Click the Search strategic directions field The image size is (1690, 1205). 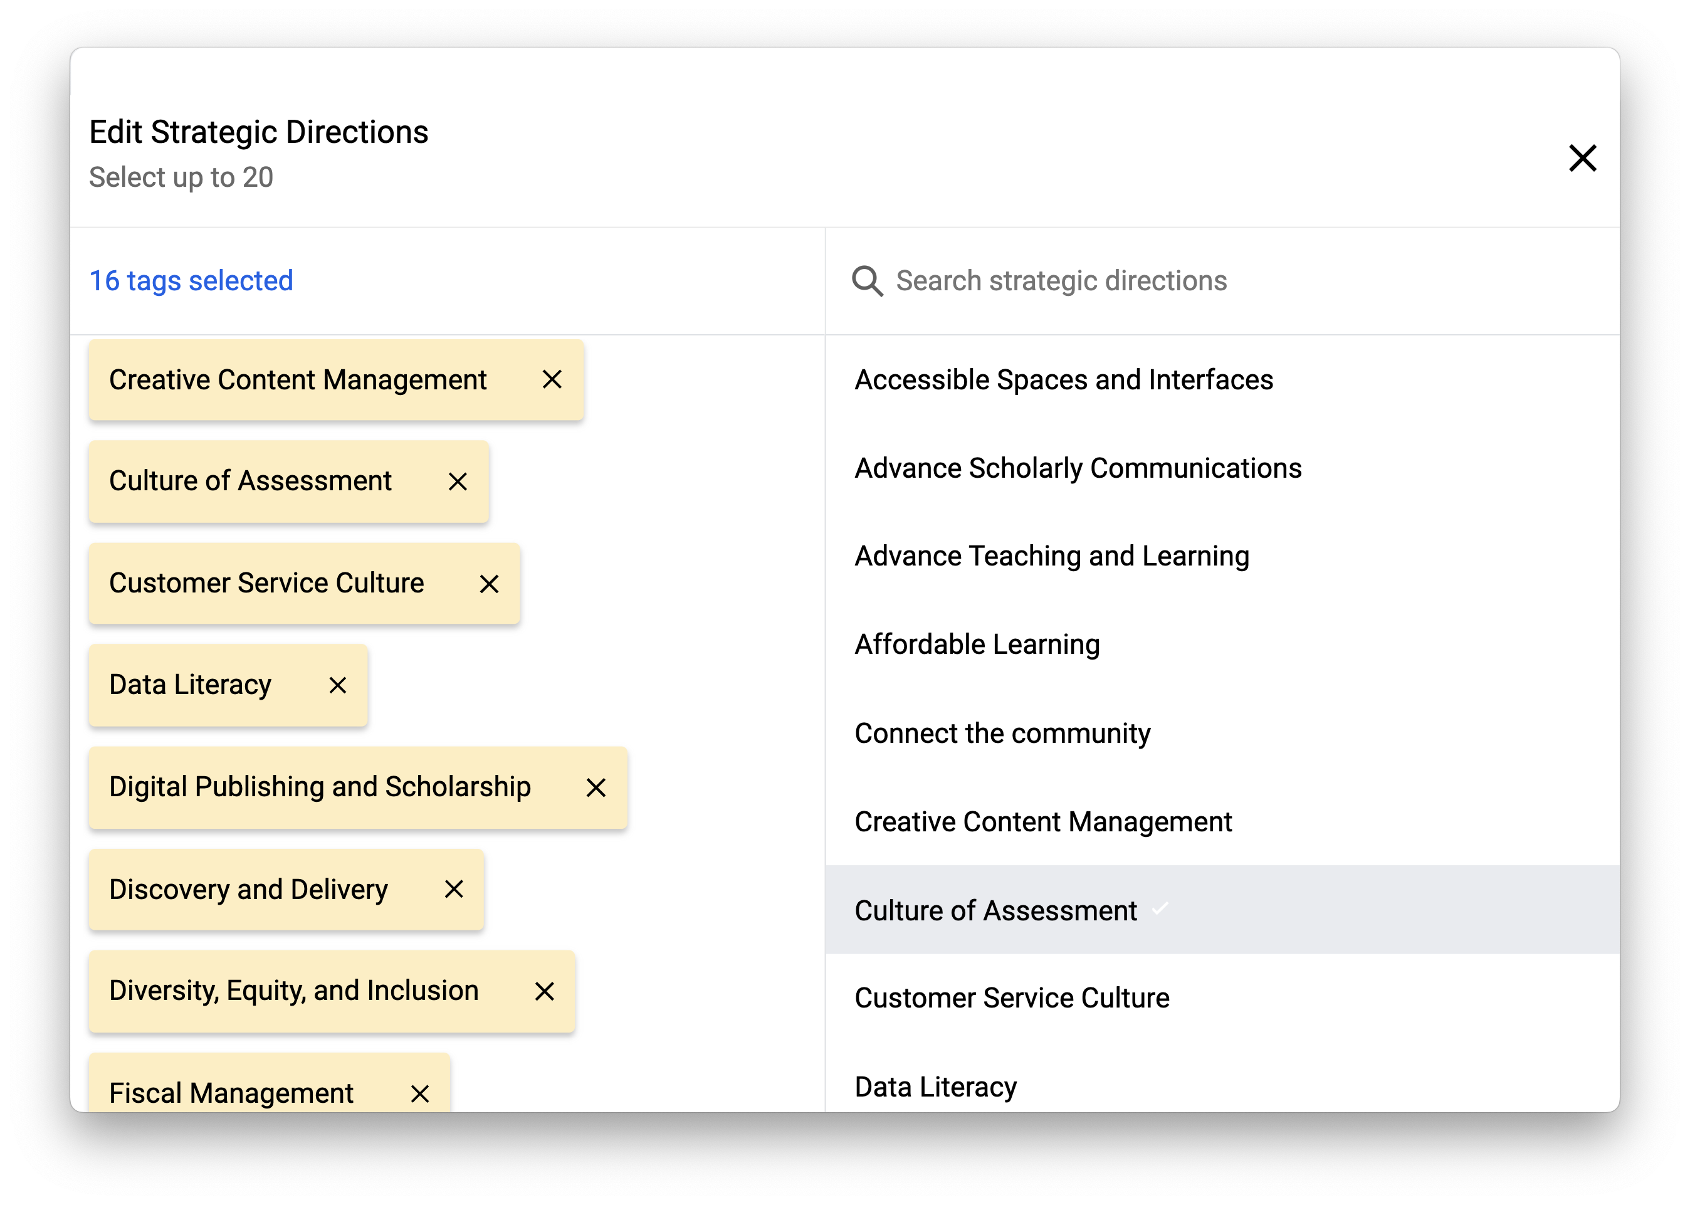tap(1187, 282)
